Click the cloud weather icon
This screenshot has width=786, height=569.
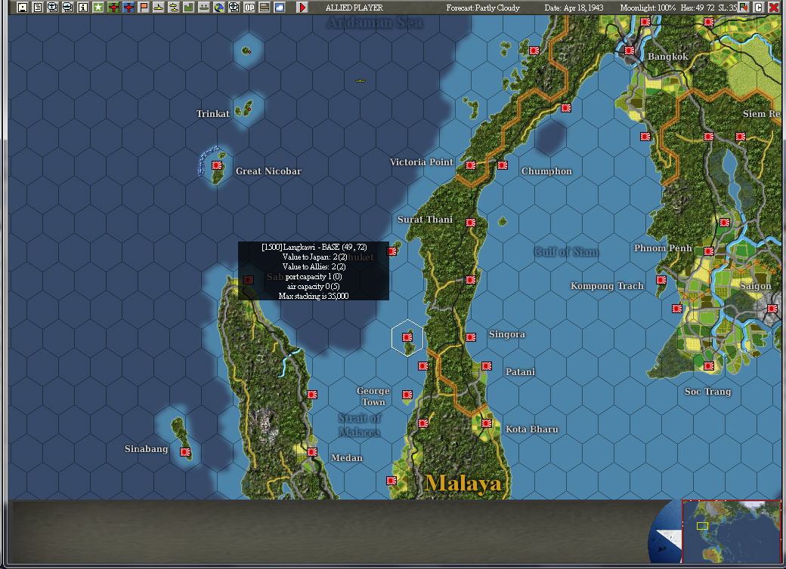tap(279, 7)
